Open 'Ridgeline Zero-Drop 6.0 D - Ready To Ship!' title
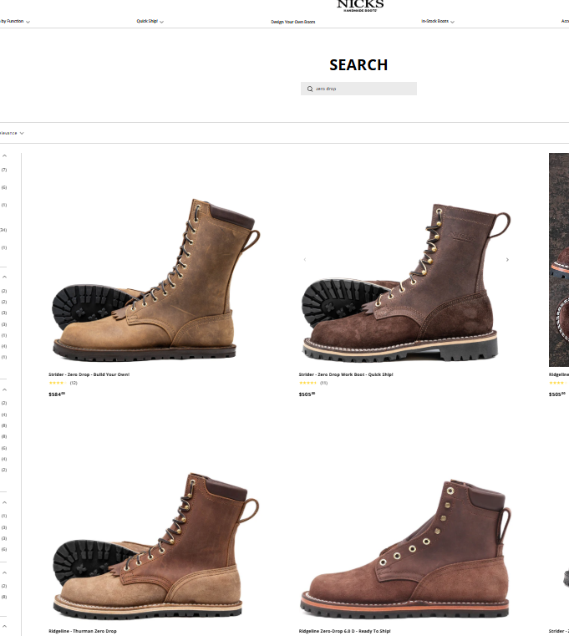Image resolution: width=569 pixels, height=636 pixels. click(x=345, y=631)
